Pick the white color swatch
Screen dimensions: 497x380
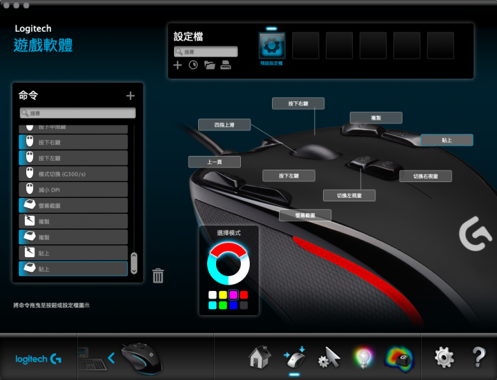[213, 295]
